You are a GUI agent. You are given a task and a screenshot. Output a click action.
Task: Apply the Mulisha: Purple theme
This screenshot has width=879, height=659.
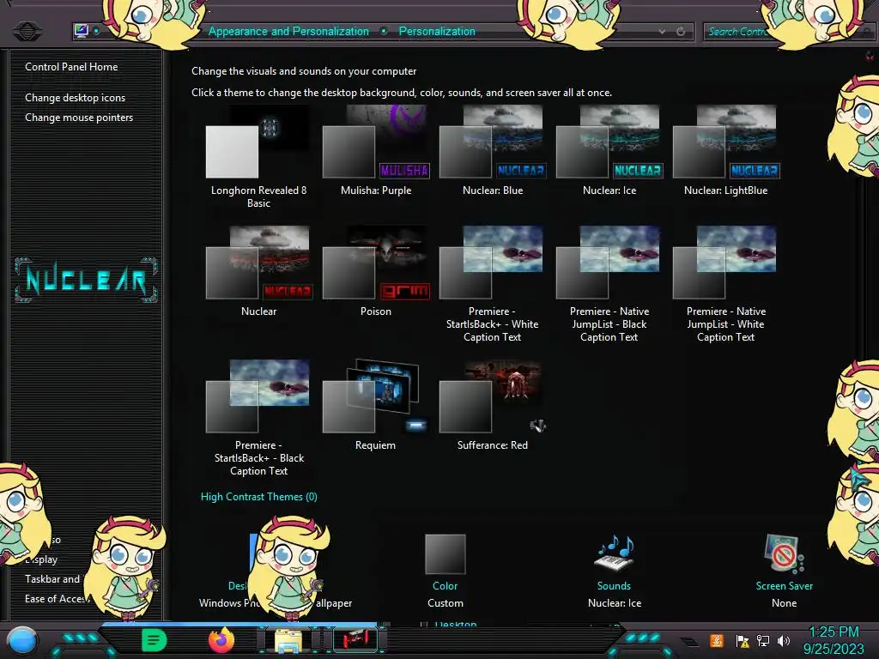(376, 150)
